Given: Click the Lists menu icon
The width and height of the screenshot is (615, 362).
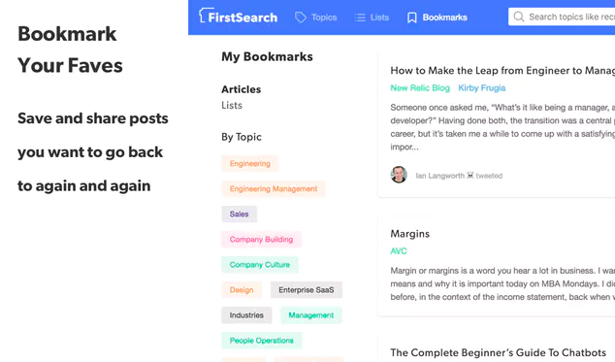Looking at the screenshot, I should pyautogui.click(x=360, y=17).
